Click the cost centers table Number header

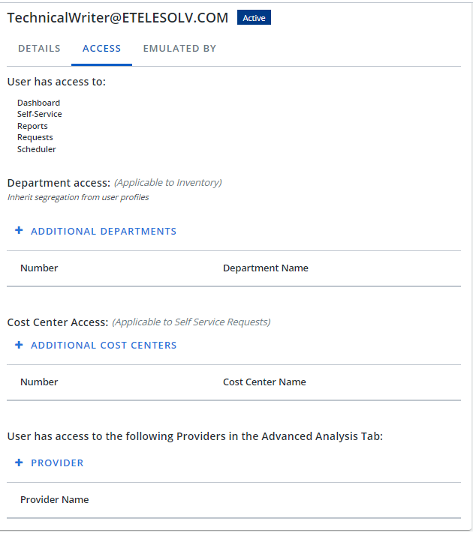[x=39, y=382]
